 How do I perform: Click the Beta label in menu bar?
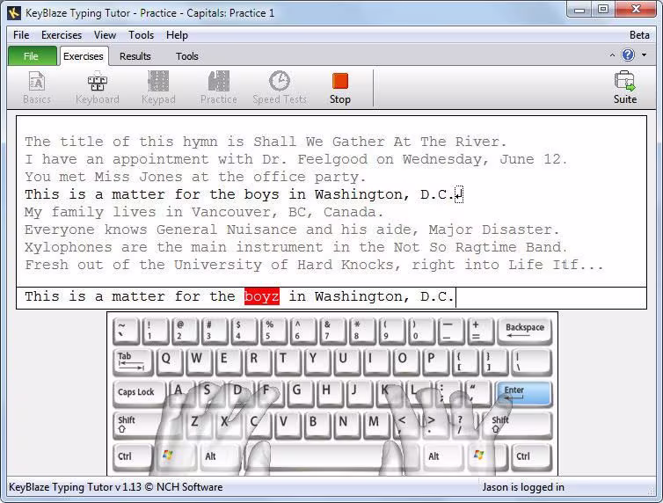tap(639, 35)
